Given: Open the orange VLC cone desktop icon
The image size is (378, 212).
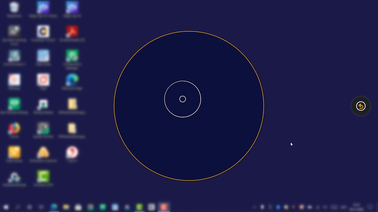Looking at the screenshot, I should coord(43,152).
